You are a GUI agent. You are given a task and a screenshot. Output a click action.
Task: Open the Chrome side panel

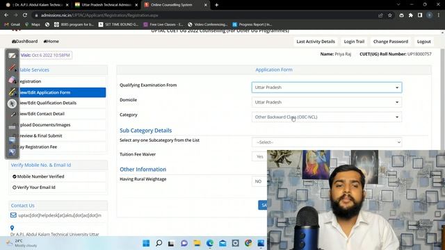(420, 15)
